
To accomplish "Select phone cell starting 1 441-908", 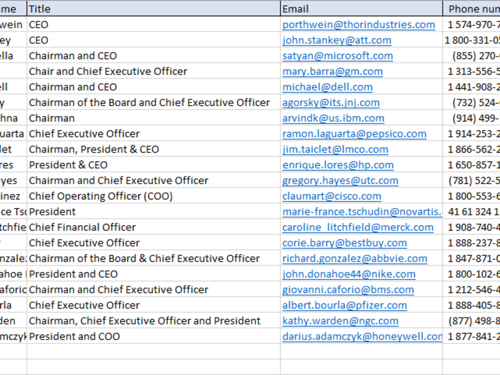I will (x=471, y=86).
